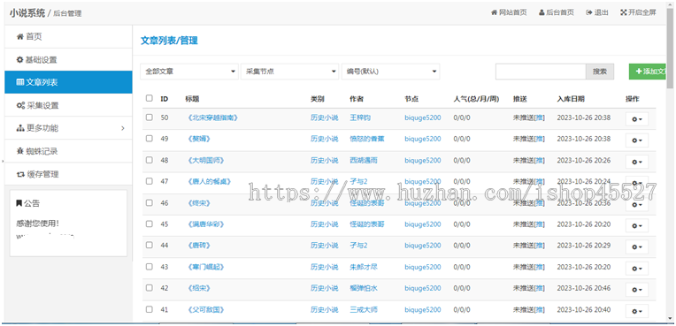The image size is (676, 326).
Task: Open article 《满唐华彩》
Action: [x=205, y=224]
